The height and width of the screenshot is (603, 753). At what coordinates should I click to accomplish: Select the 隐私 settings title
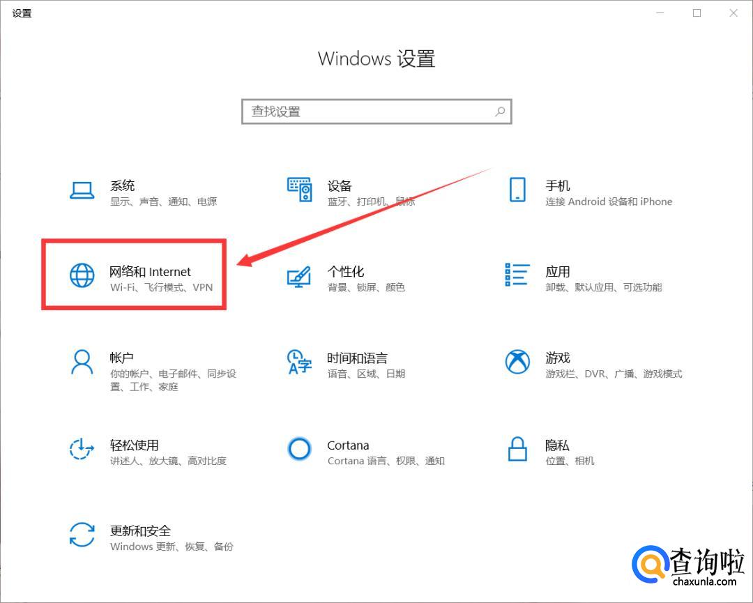click(557, 445)
